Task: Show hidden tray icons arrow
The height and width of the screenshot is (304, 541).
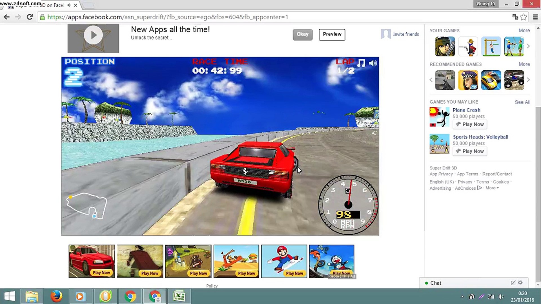Action: click(462, 296)
